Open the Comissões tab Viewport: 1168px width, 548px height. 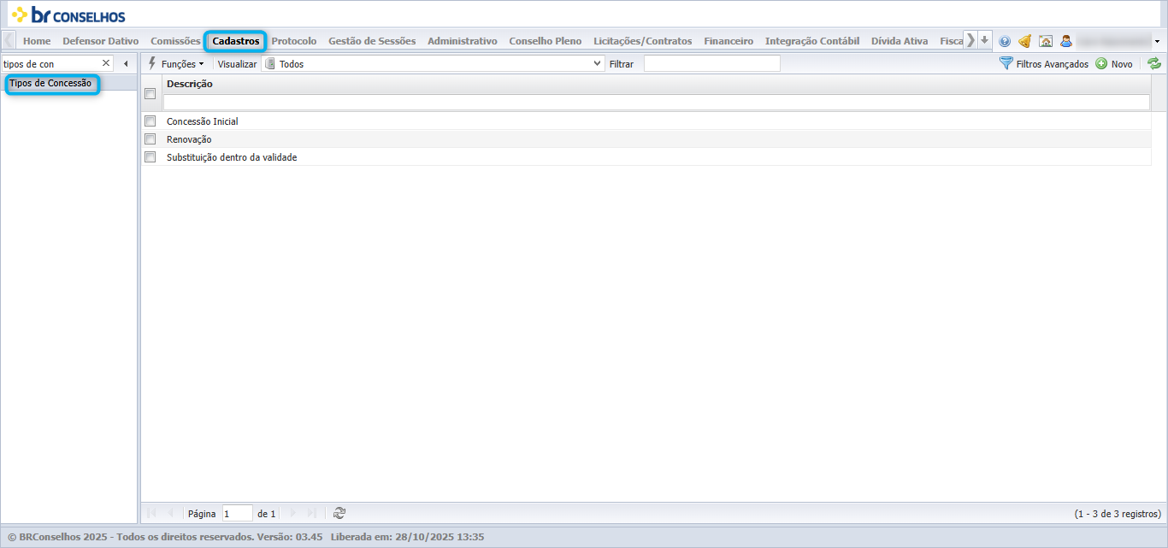click(175, 41)
